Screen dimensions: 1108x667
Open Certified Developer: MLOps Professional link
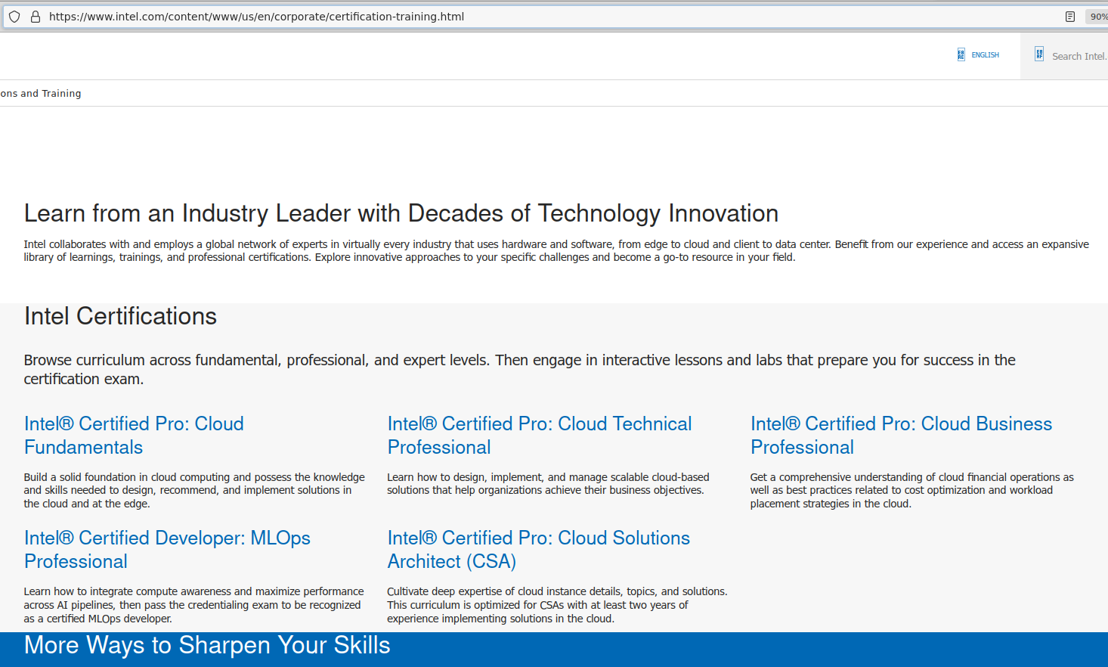pos(167,549)
